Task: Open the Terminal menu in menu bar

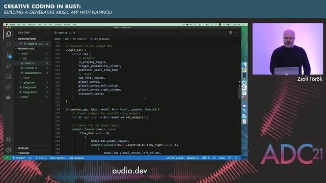Action: pyautogui.click(x=58, y=24)
